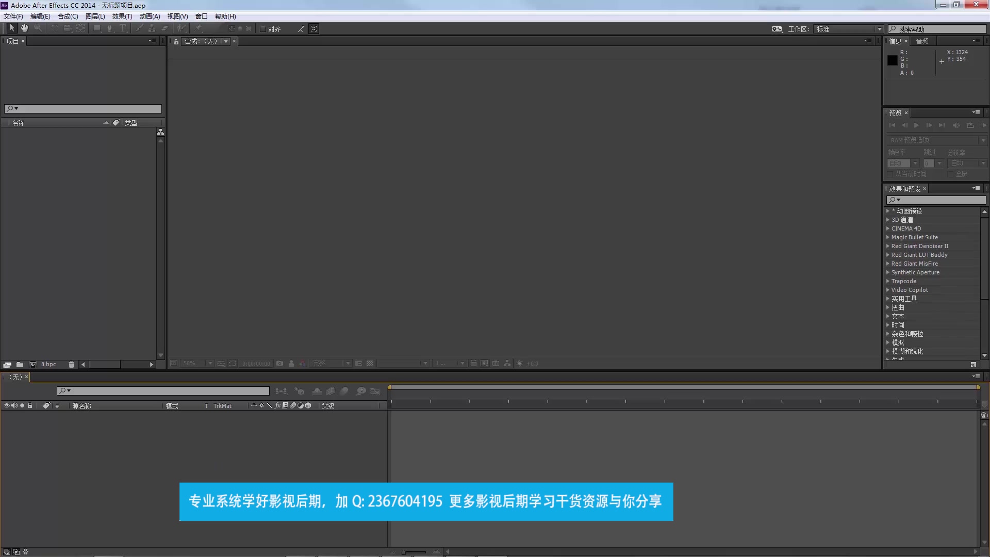Select the Hand tool in toolbar

[x=23, y=28]
